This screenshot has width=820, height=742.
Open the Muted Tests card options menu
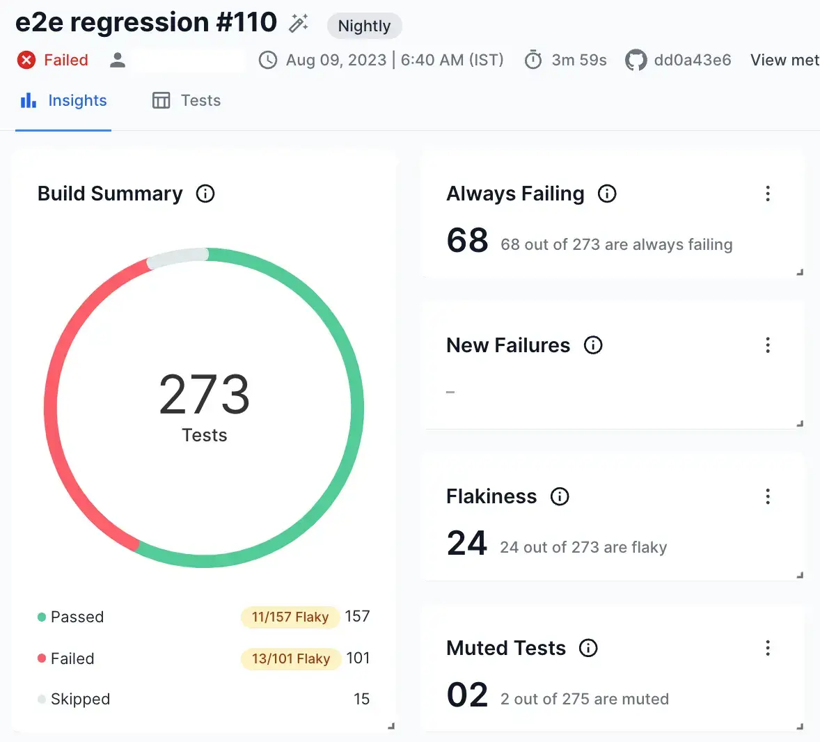768,648
